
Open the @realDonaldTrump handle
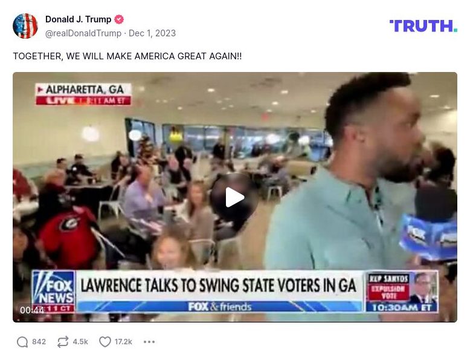coord(83,33)
